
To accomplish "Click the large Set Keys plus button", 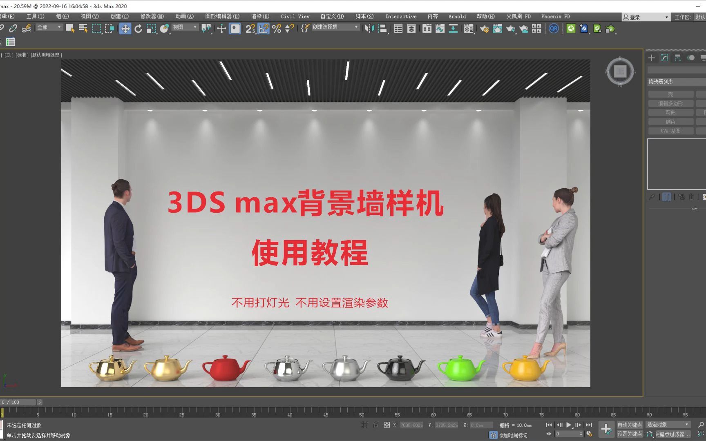I will pos(606,429).
